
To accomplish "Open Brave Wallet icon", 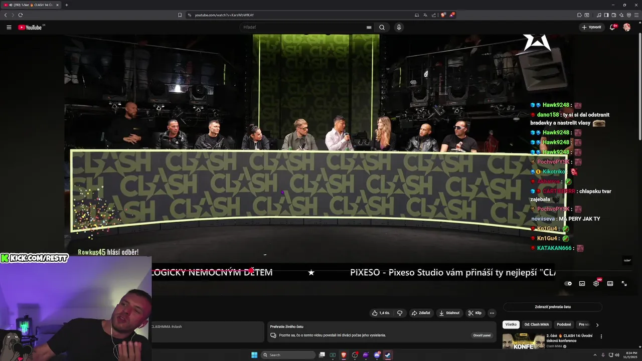I will click(x=614, y=15).
